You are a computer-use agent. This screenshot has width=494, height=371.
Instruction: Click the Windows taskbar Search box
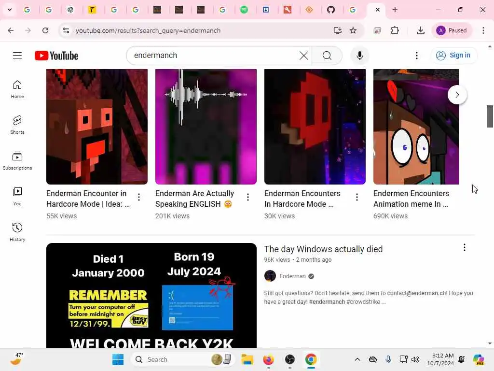pyautogui.click(x=183, y=359)
